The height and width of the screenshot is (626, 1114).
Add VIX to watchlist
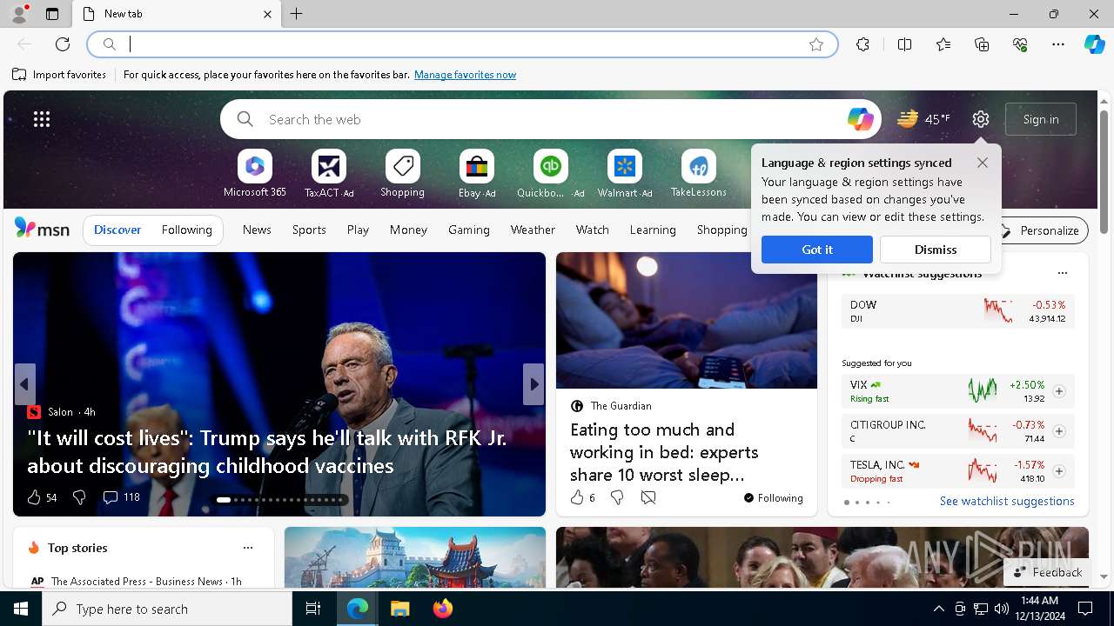click(1059, 391)
